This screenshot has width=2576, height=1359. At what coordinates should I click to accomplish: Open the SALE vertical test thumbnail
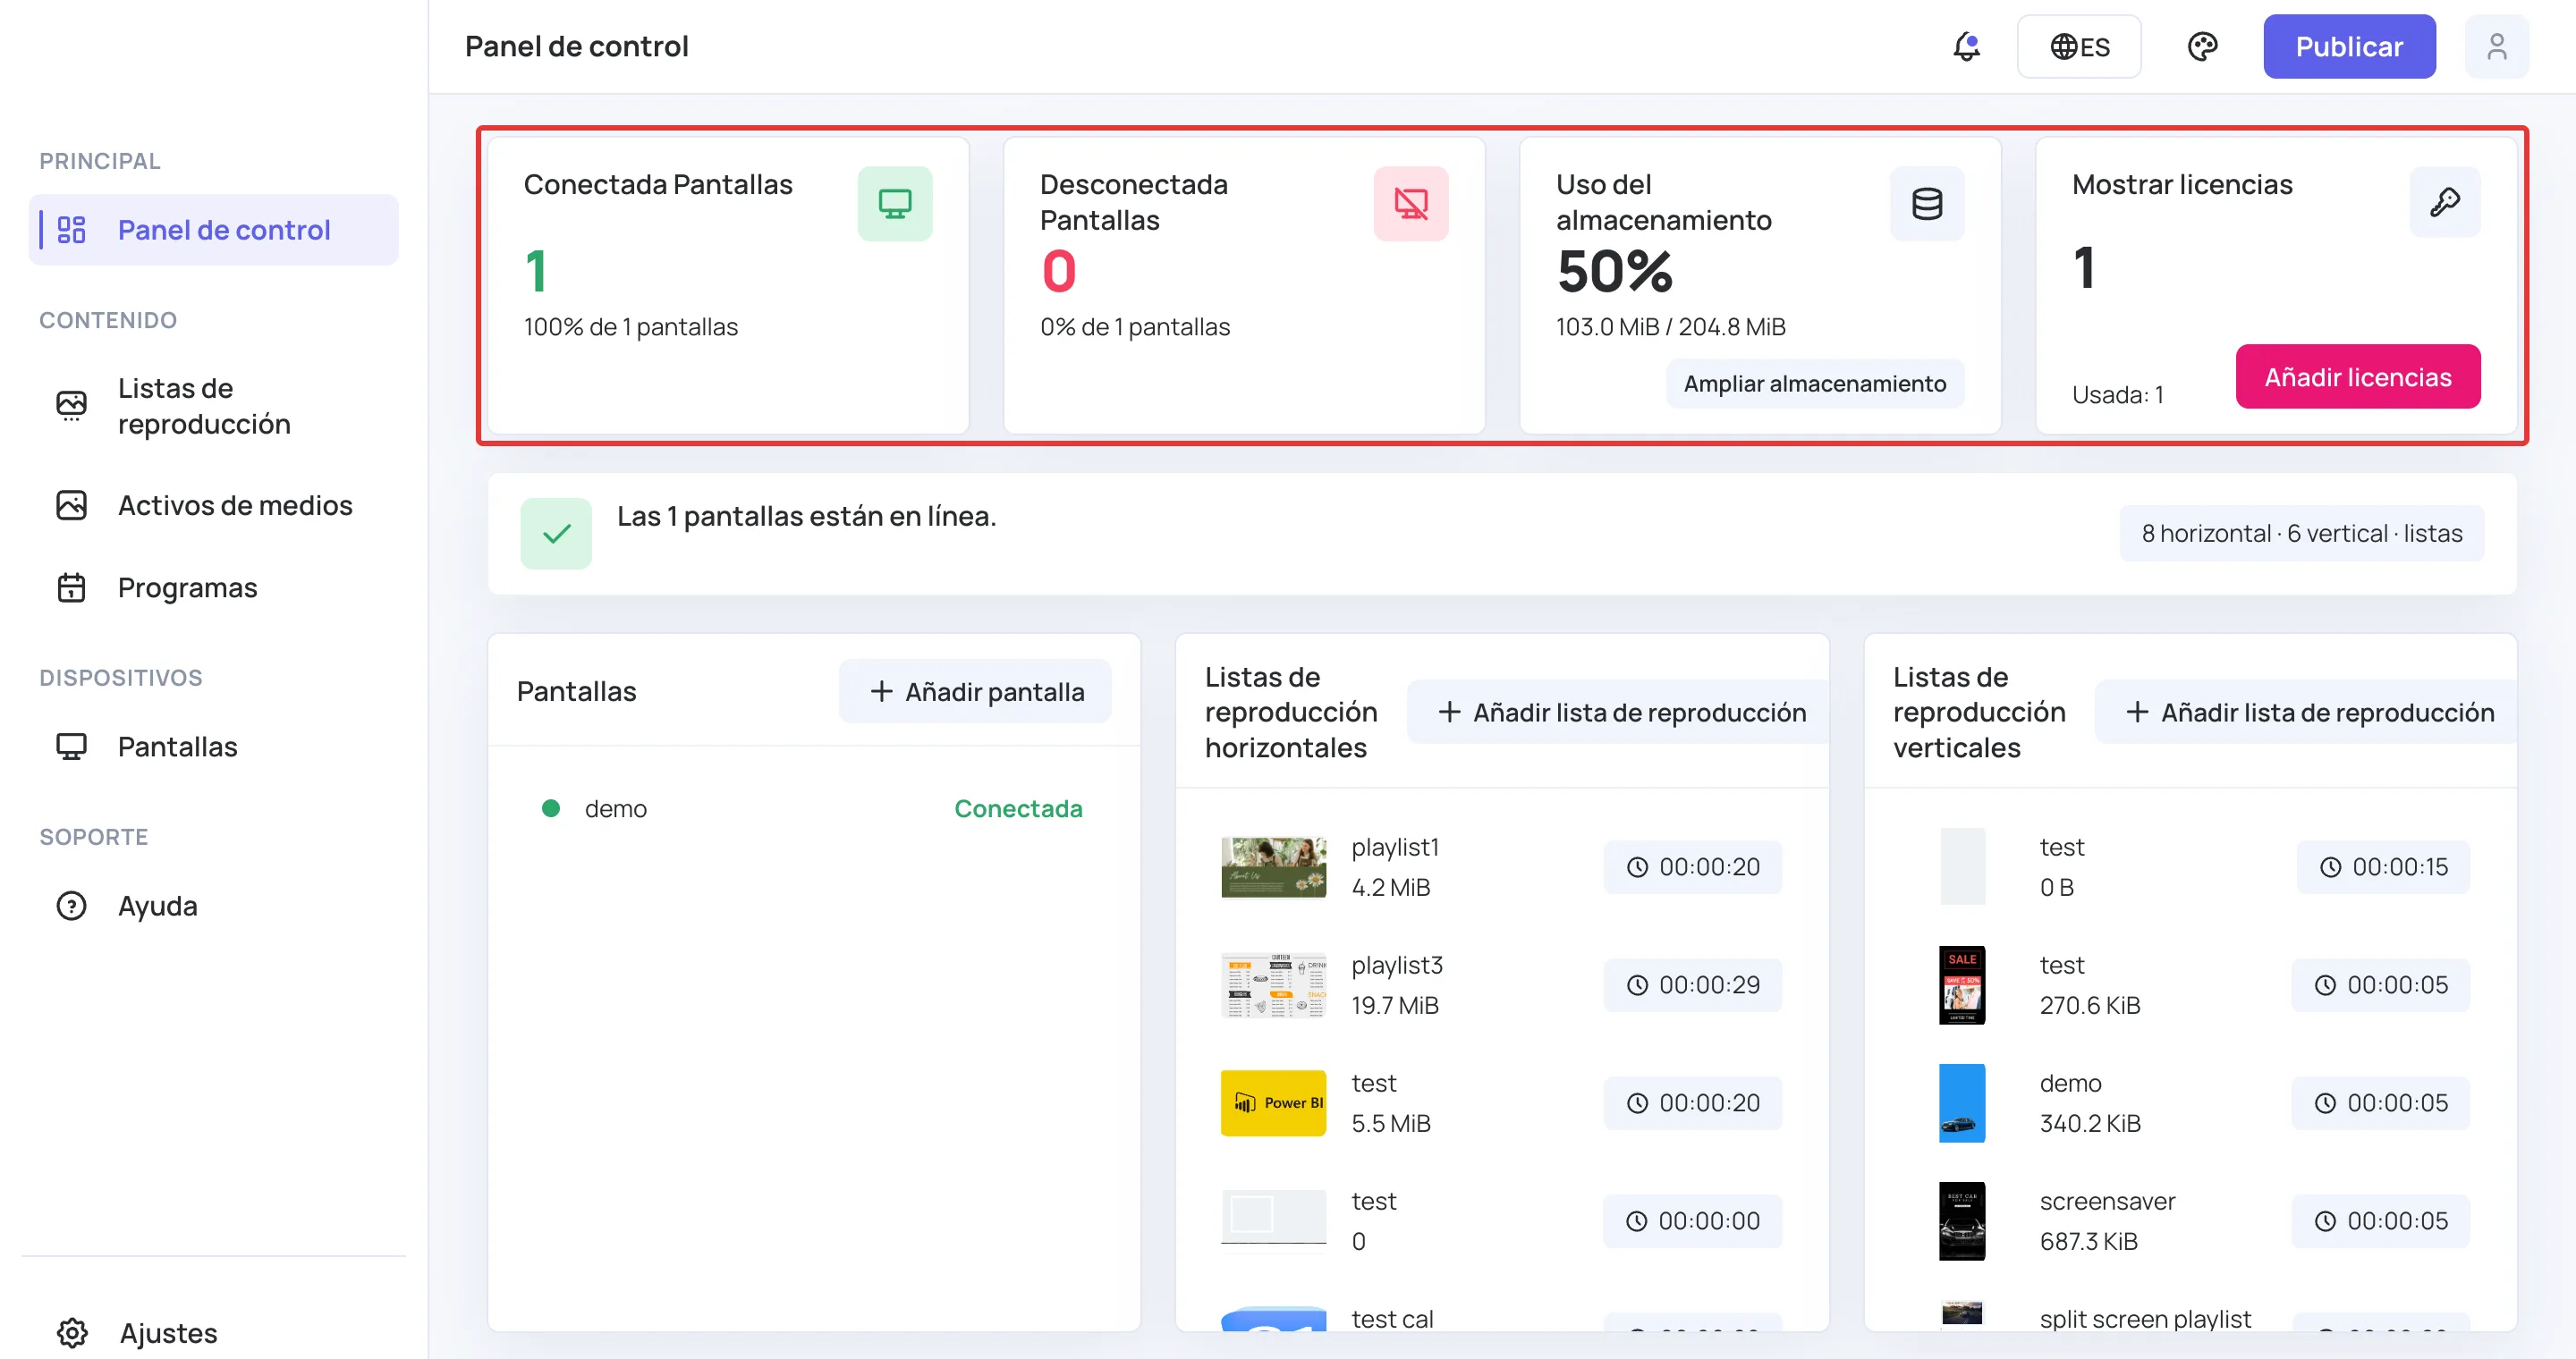point(1962,984)
